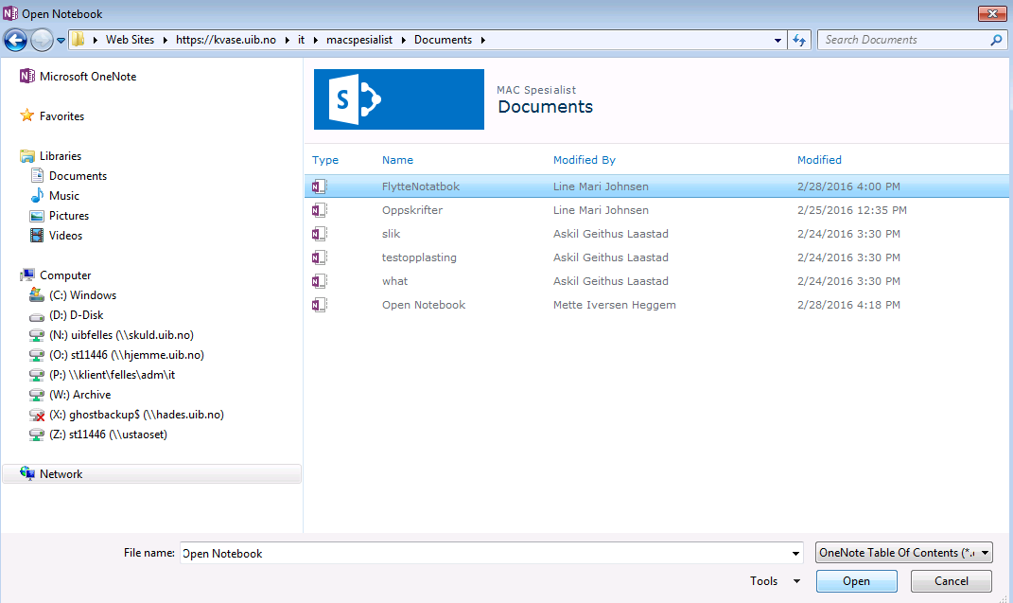This screenshot has width=1013, height=603.
Task: Click the Refresh icon beside address bar
Action: pos(799,40)
